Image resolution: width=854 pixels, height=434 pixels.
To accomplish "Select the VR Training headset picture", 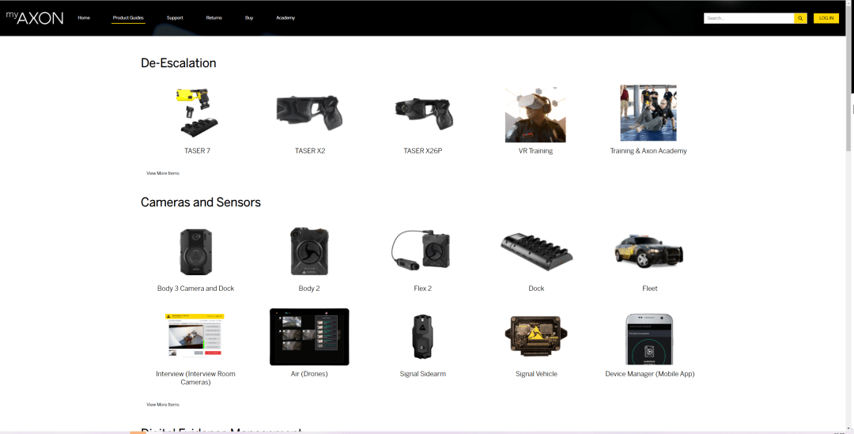I will click(x=535, y=114).
